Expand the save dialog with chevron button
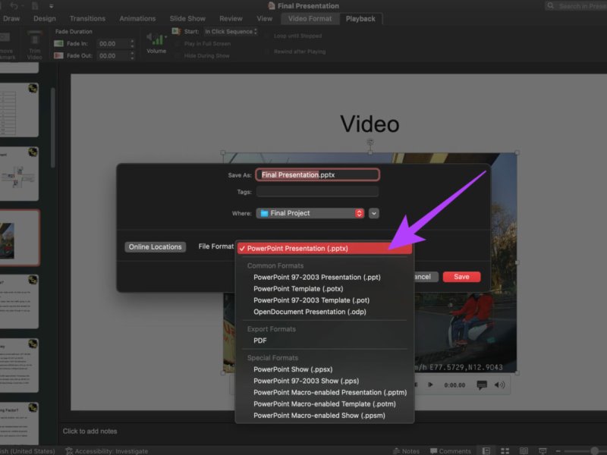Viewport: 607px width, 455px height. click(x=373, y=213)
